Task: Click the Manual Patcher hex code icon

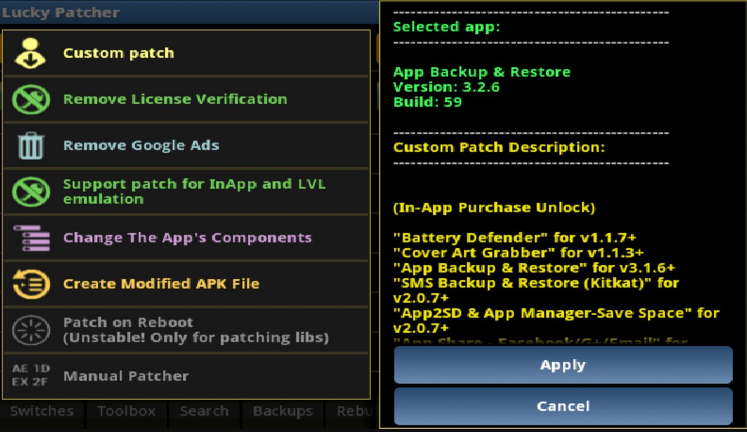Action: tap(30, 375)
